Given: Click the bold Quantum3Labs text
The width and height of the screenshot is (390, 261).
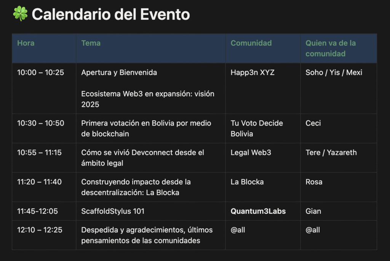Looking at the screenshot, I should (258, 211).
